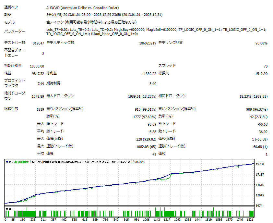Click the max drawdown value 1989.51 (18.23%)
The height and width of the screenshot is (223, 273).
tap(142, 96)
